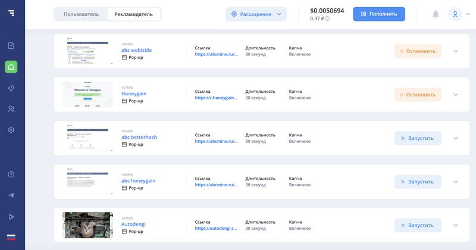Click the notification bell icon
476x250 pixels.
coord(436,14)
